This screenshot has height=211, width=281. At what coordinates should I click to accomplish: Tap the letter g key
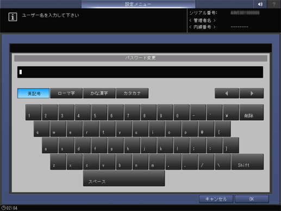[x=116, y=145]
